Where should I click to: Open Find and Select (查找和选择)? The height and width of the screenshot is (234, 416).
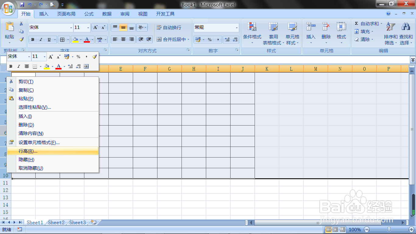coord(406,34)
